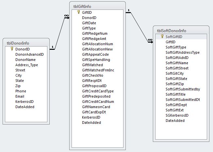This screenshot has height=152, width=213.
Task: Select GiftID field in tblSoftDonorInfo
Action: [181, 42]
